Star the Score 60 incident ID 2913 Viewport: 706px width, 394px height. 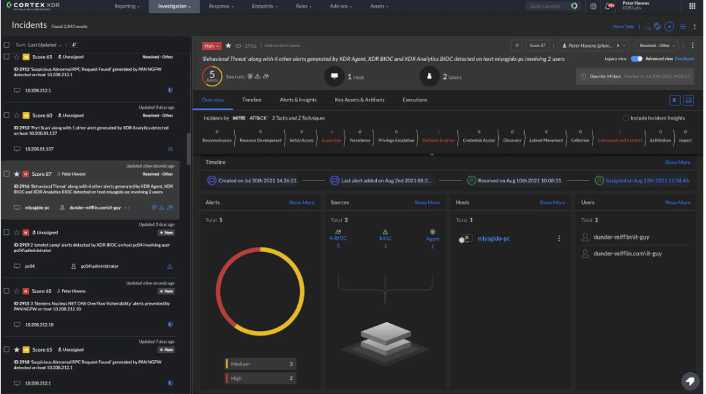point(17,115)
